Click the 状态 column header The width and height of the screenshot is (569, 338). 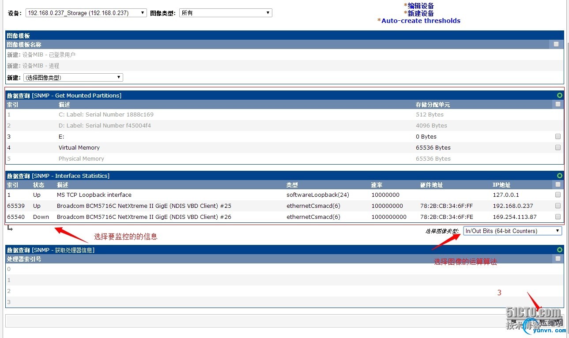[x=39, y=185]
